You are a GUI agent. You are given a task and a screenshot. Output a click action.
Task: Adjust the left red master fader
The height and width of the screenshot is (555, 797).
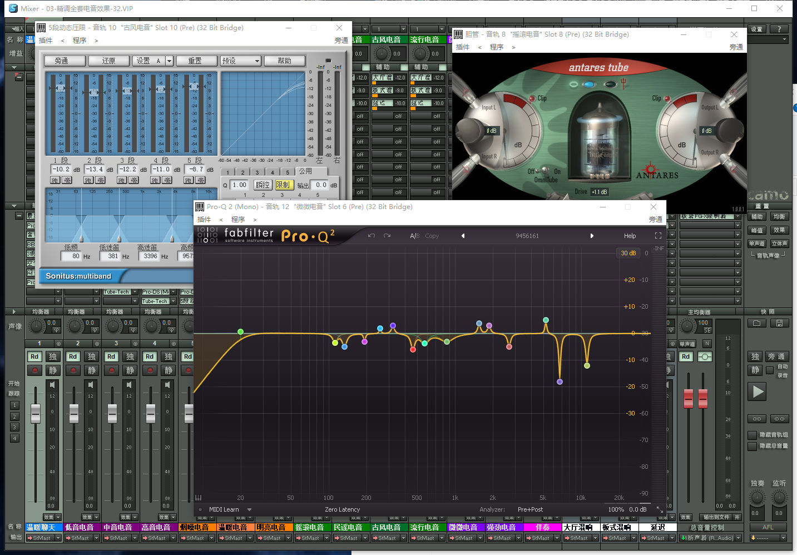689,398
